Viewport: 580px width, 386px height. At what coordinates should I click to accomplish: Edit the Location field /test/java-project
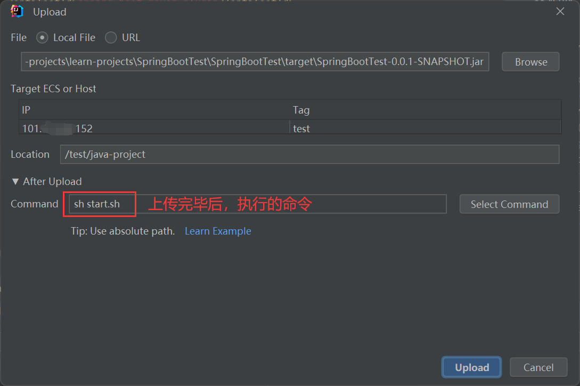(310, 154)
